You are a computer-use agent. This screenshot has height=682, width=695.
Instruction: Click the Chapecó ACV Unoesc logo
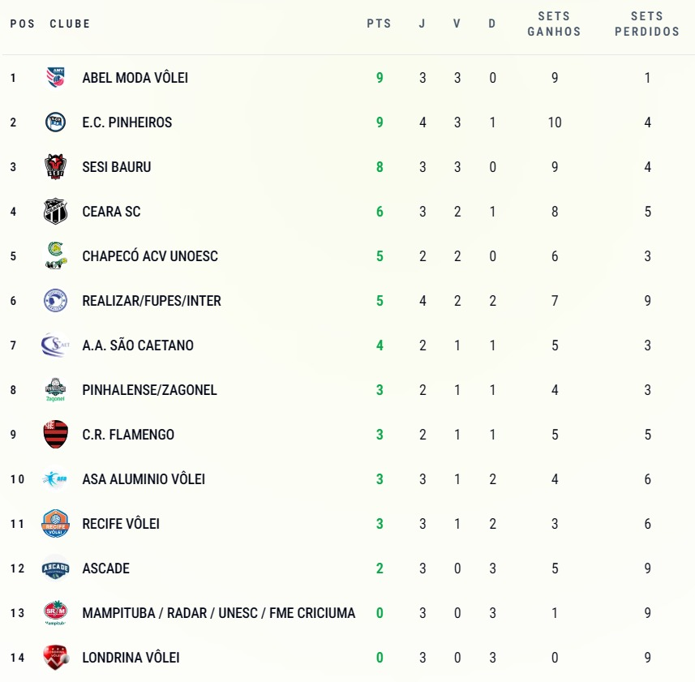55,256
